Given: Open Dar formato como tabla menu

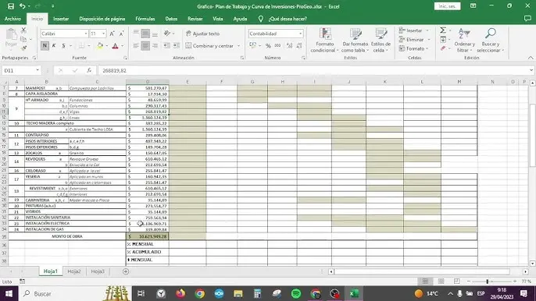Looking at the screenshot, I should click(x=356, y=41).
